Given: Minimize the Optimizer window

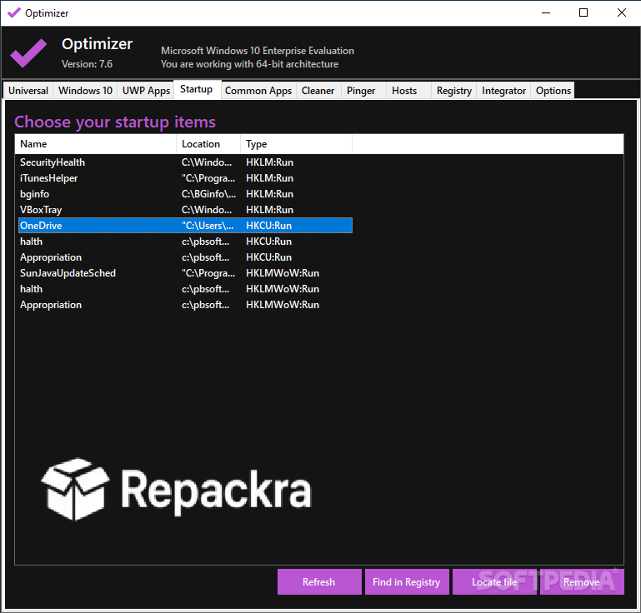Looking at the screenshot, I should tap(546, 12).
